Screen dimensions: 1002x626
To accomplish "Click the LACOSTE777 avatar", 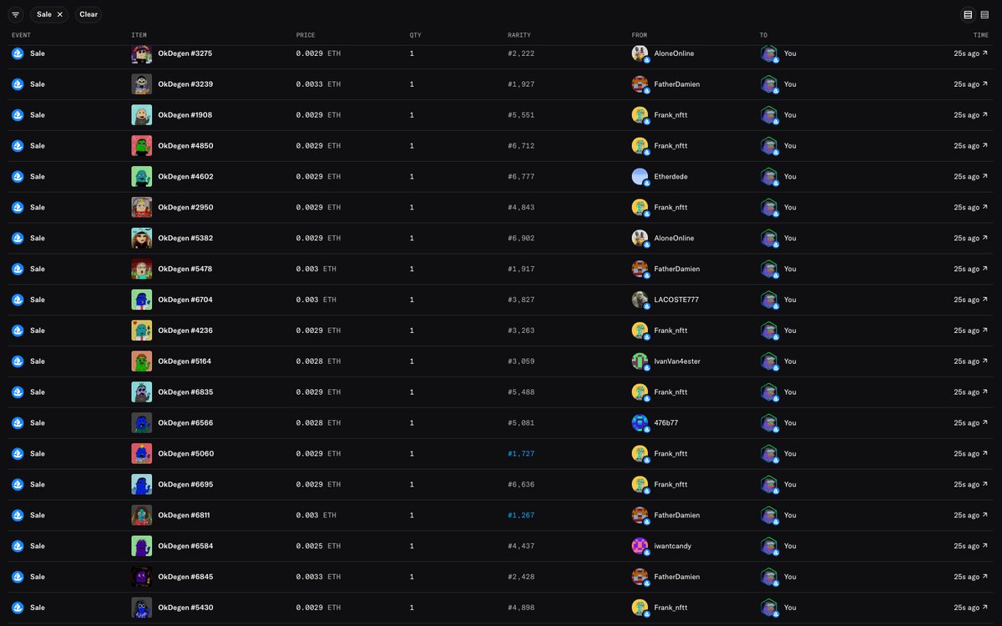I will (x=640, y=300).
